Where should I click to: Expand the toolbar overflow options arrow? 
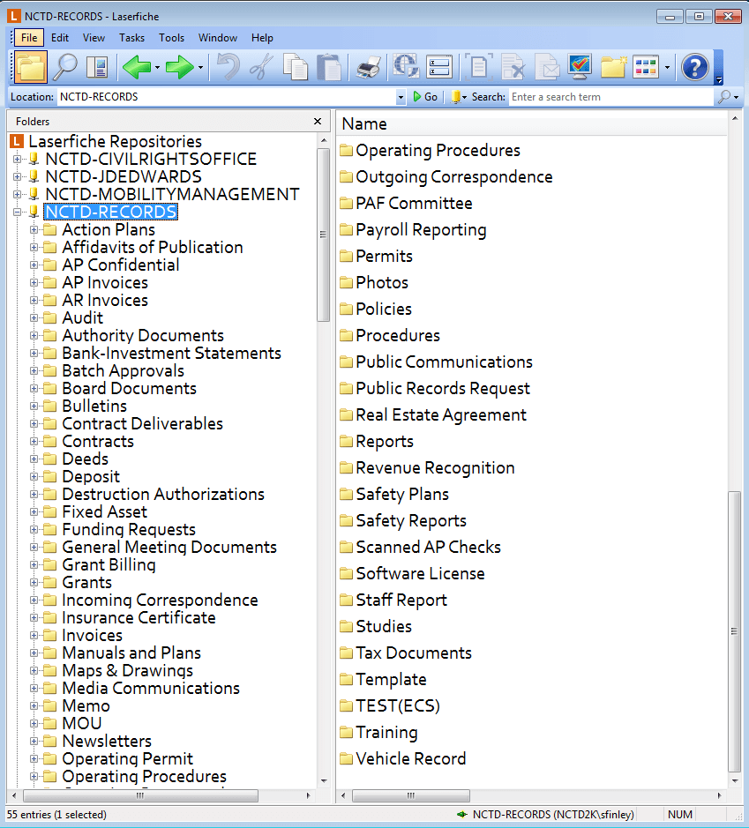[718, 79]
